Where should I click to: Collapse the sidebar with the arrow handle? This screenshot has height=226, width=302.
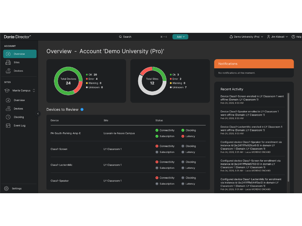point(38,113)
